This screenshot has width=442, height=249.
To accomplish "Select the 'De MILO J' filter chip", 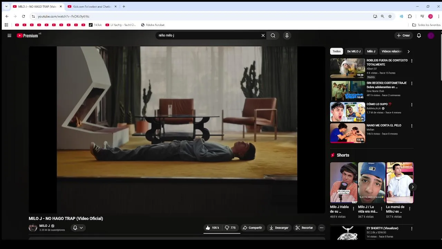I will 354,51.
